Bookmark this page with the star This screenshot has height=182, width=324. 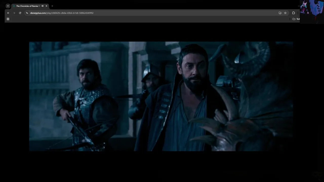click(285, 13)
